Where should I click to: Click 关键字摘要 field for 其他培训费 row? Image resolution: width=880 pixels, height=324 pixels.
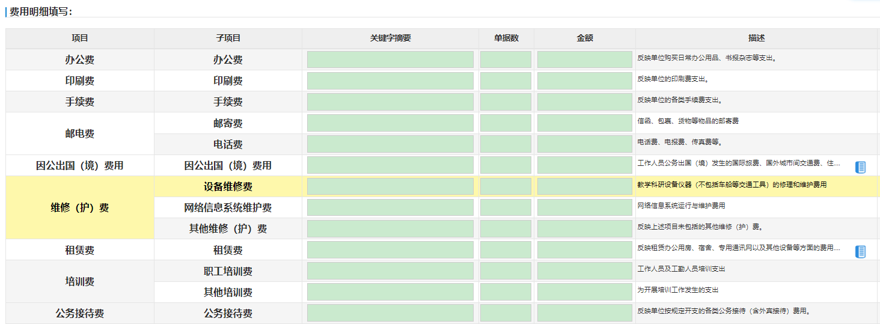pos(390,292)
